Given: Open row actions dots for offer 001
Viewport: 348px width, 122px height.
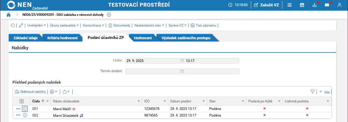Looking at the screenshot, I should click(x=18, y=109).
